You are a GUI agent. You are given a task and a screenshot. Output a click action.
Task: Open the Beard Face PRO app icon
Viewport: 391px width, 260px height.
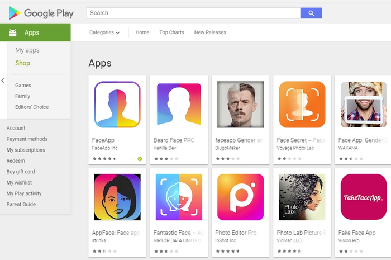coord(179,105)
